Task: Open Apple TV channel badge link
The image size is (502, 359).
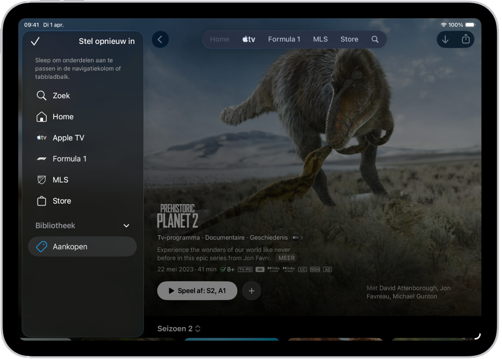Action: click(x=297, y=238)
